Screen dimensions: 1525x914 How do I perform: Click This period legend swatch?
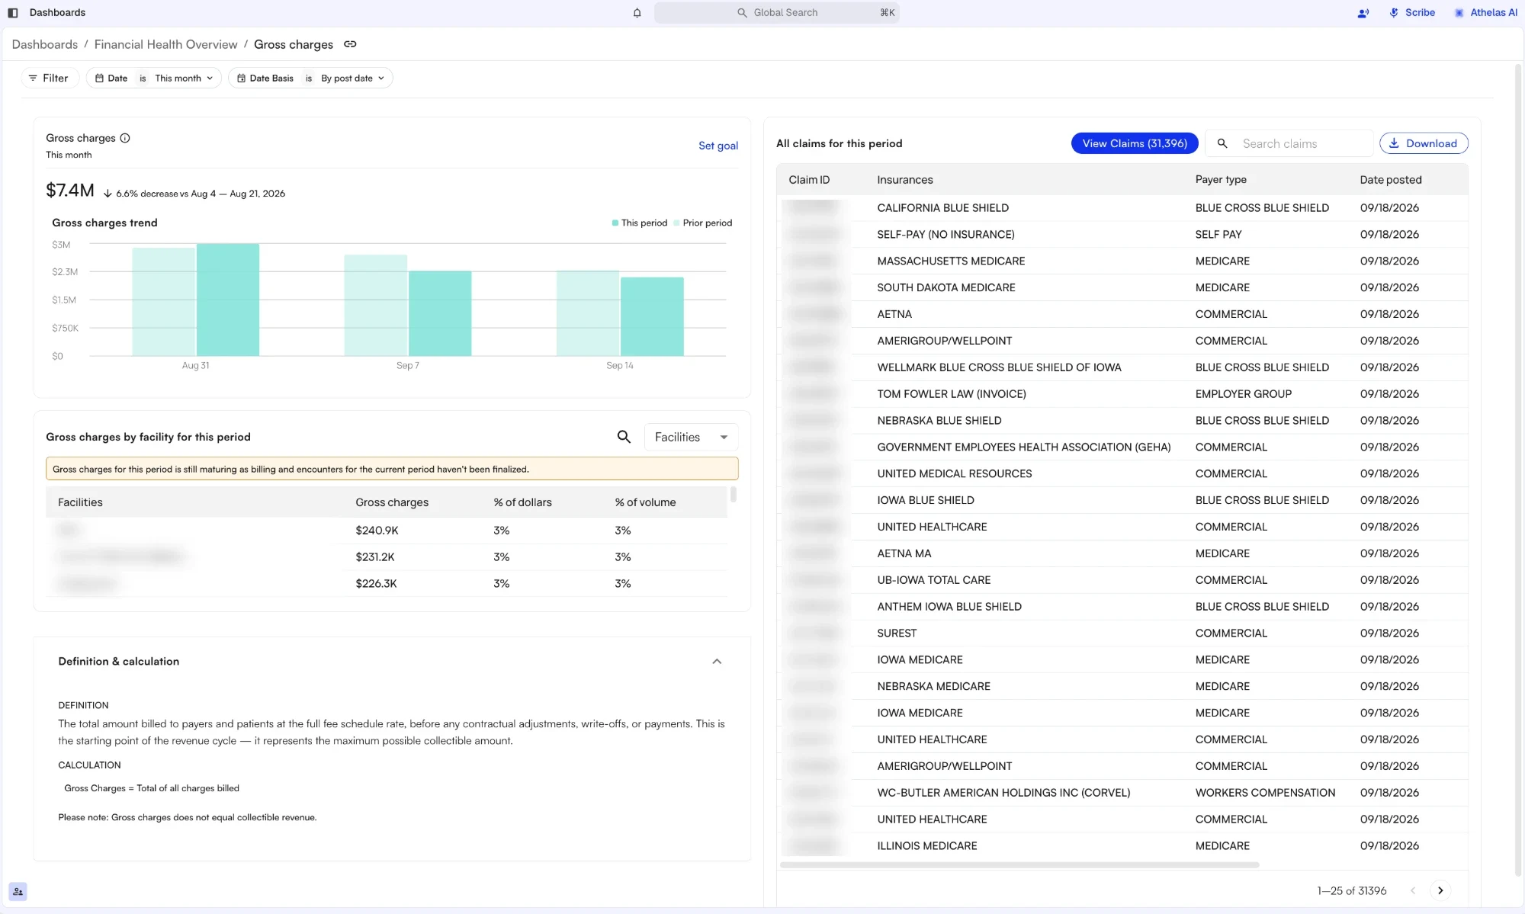pyautogui.click(x=615, y=223)
